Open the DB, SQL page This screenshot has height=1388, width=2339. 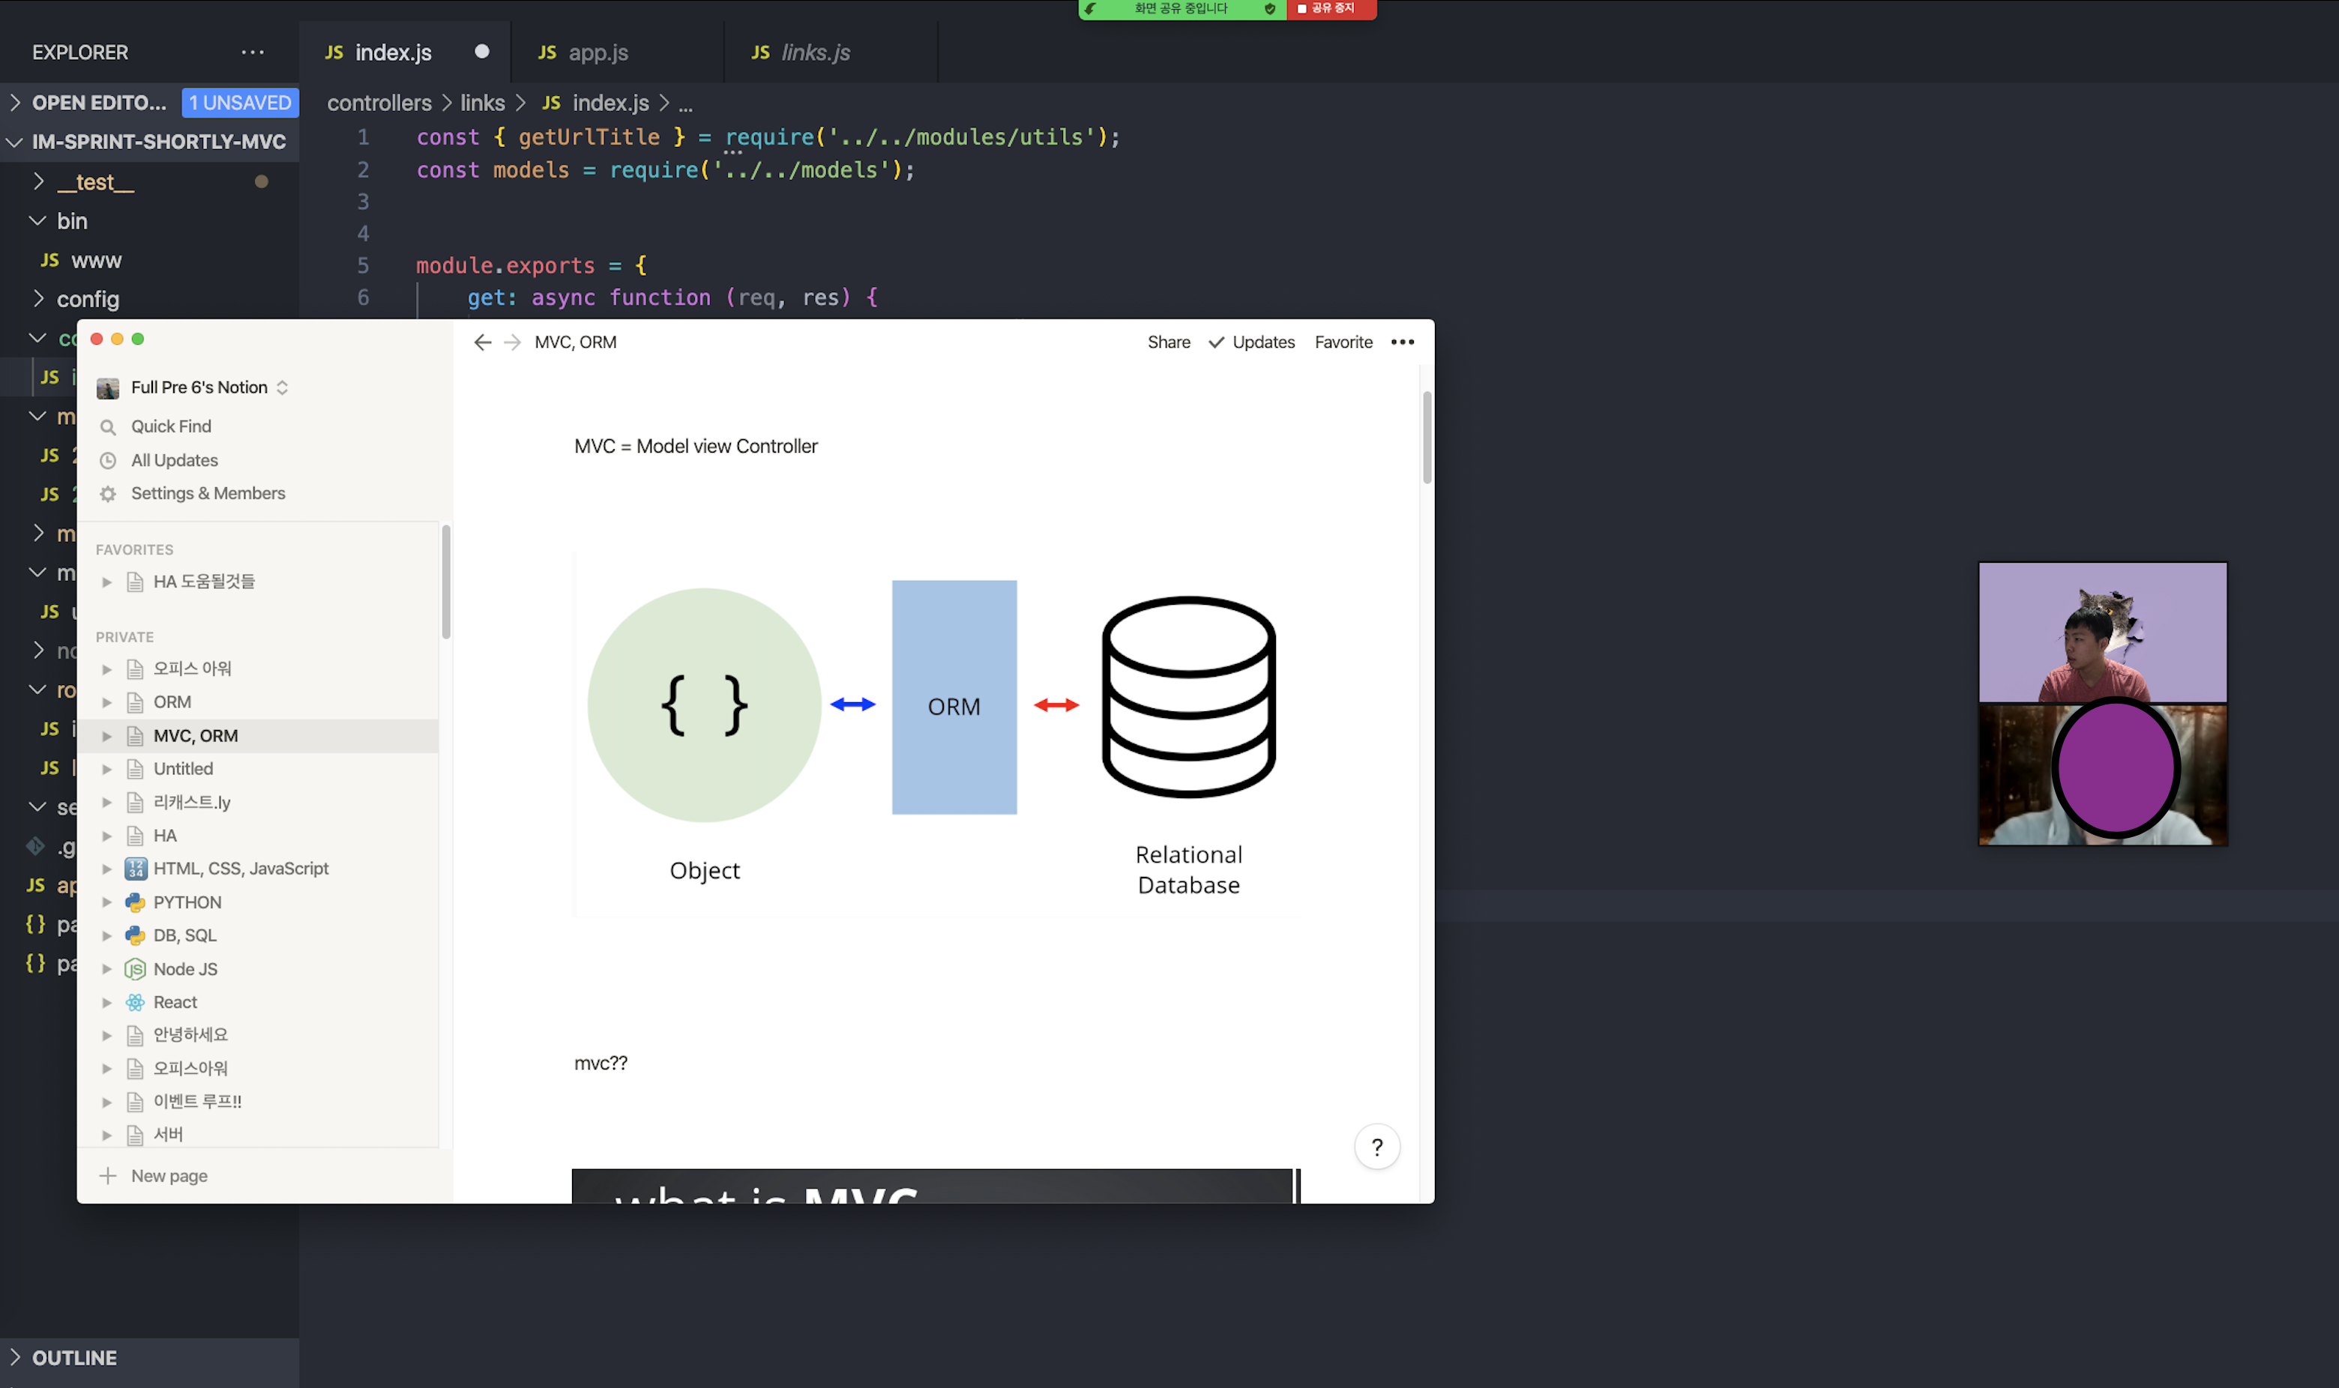pos(184,935)
